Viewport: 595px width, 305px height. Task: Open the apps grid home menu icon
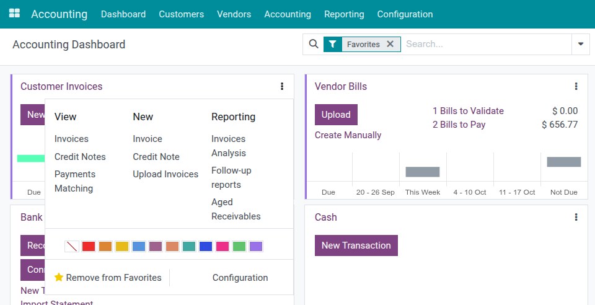pyautogui.click(x=14, y=14)
